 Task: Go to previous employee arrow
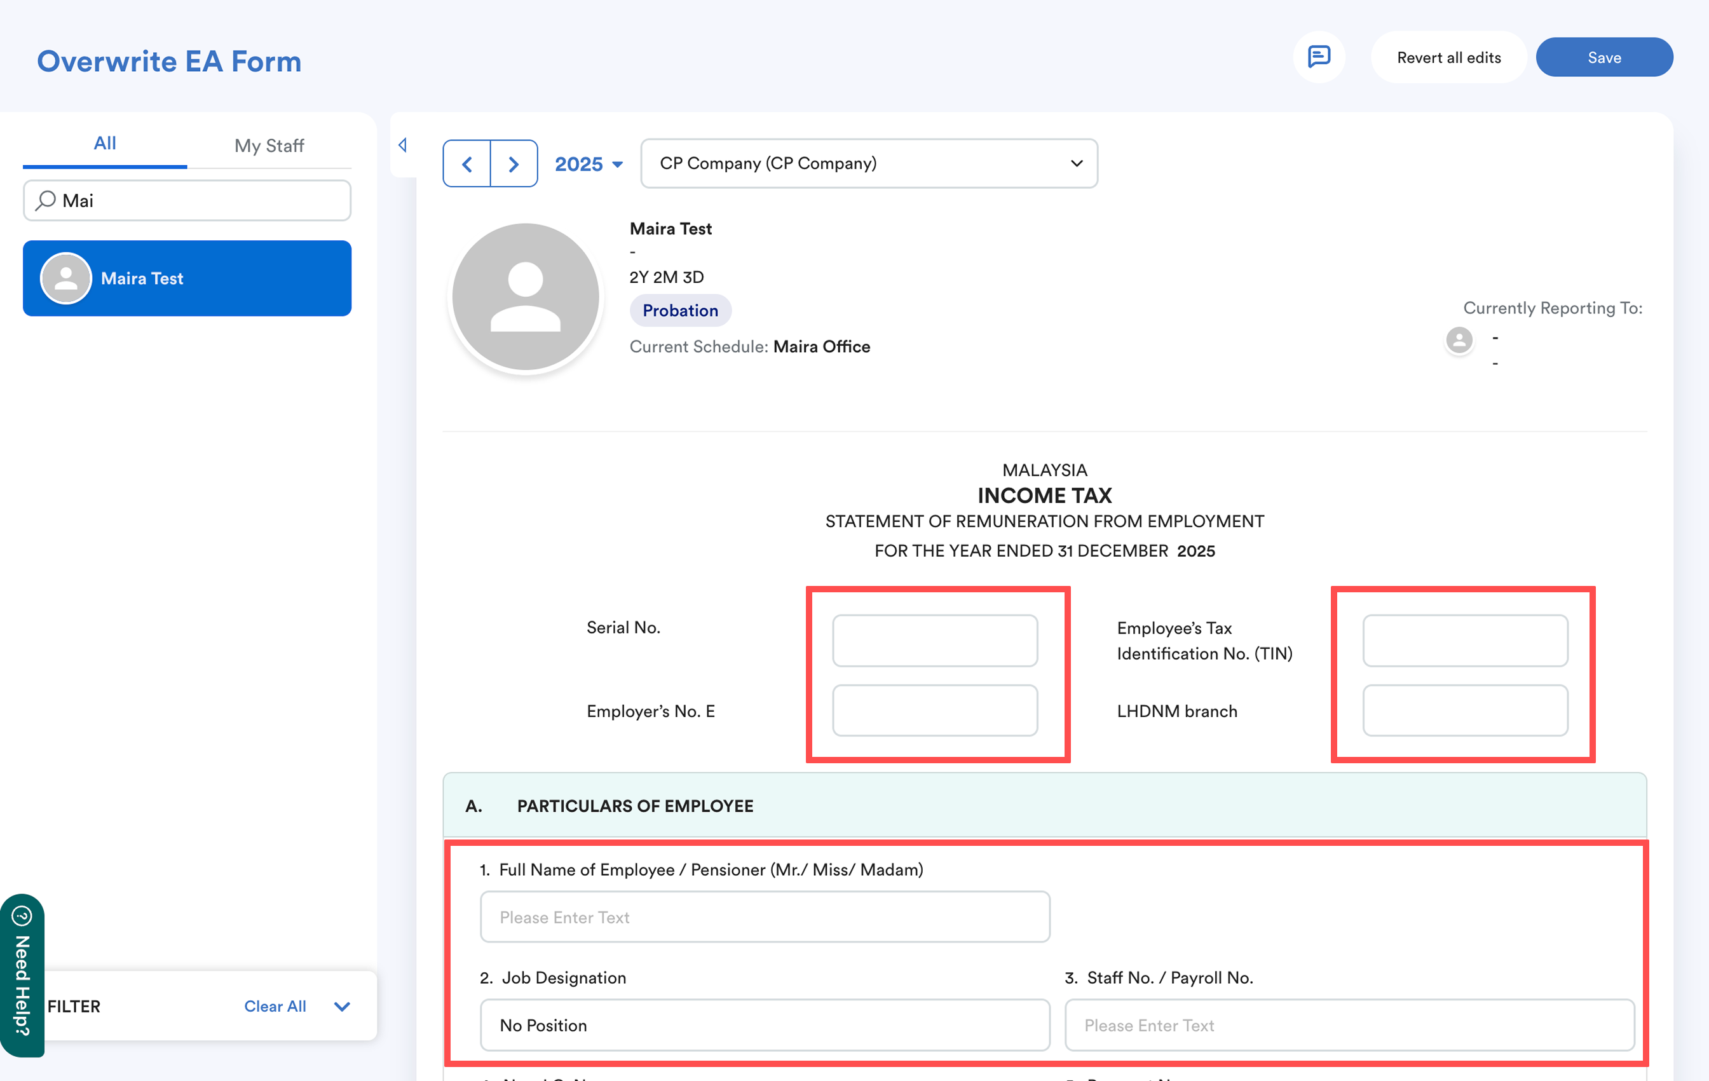pos(466,164)
